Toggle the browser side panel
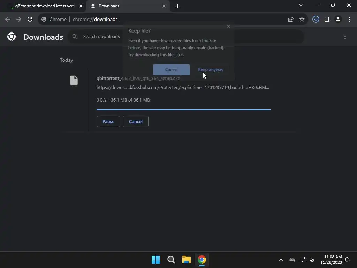The width and height of the screenshot is (357, 268). pos(327,20)
